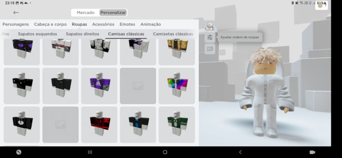Select Sapatos esquerdos subcategory

[x=38, y=34]
